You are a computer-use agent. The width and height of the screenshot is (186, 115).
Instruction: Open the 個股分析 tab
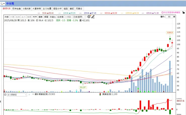click(x=57, y=9)
